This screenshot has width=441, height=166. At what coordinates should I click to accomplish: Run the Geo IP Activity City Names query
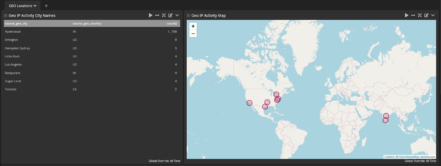click(x=150, y=15)
